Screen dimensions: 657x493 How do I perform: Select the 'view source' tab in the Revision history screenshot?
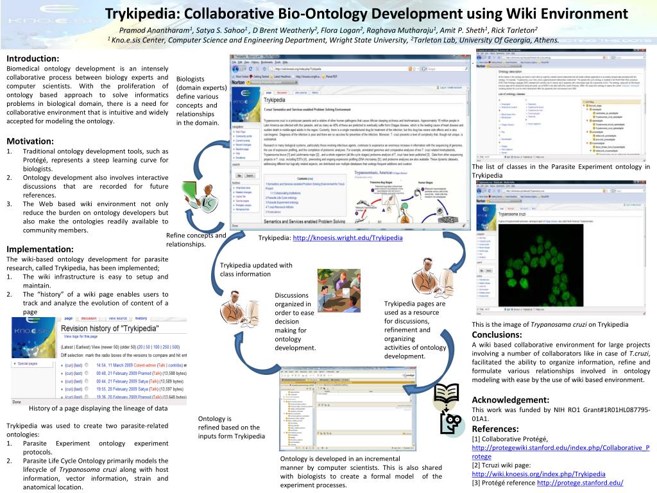(x=118, y=318)
